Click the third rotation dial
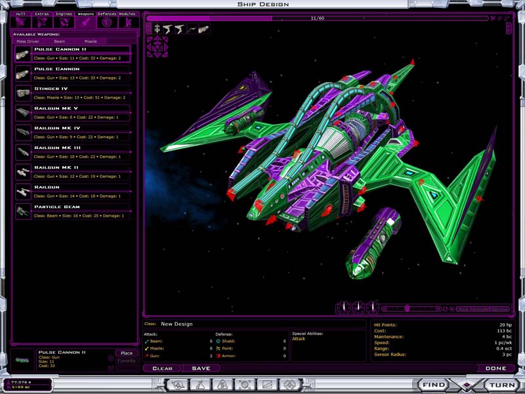The width and height of the screenshot is (525, 394). click(x=372, y=307)
